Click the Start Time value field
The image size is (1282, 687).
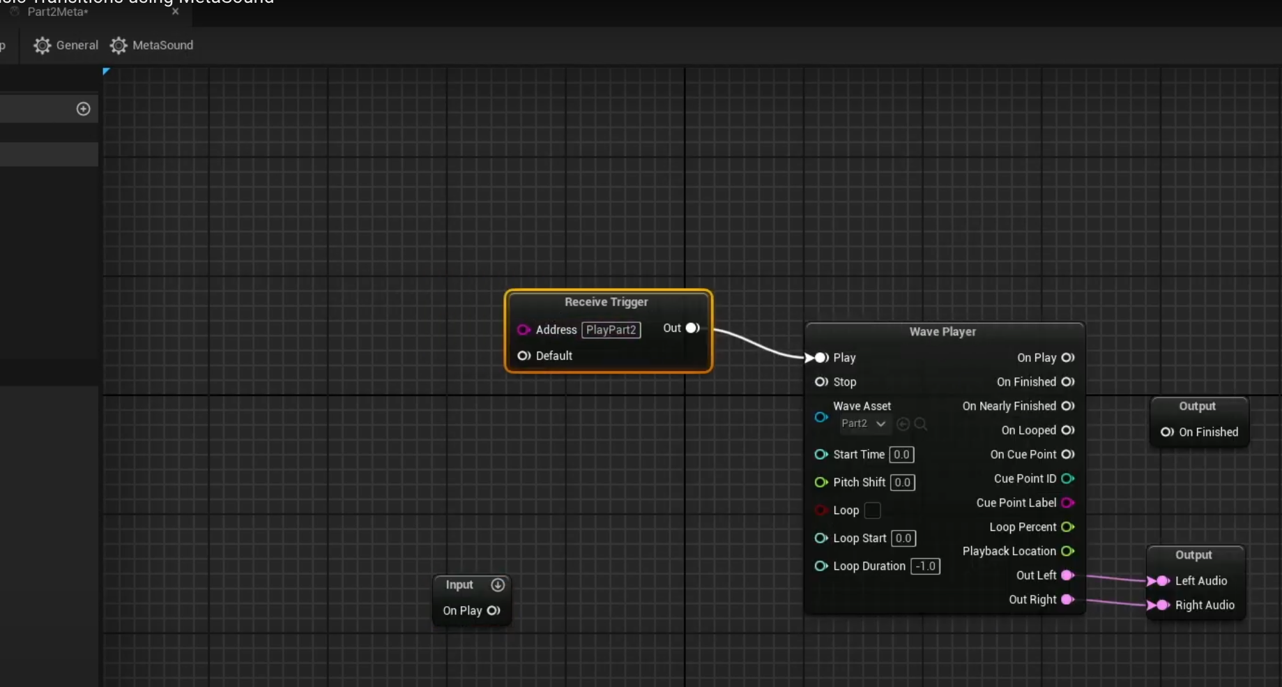point(901,455)
